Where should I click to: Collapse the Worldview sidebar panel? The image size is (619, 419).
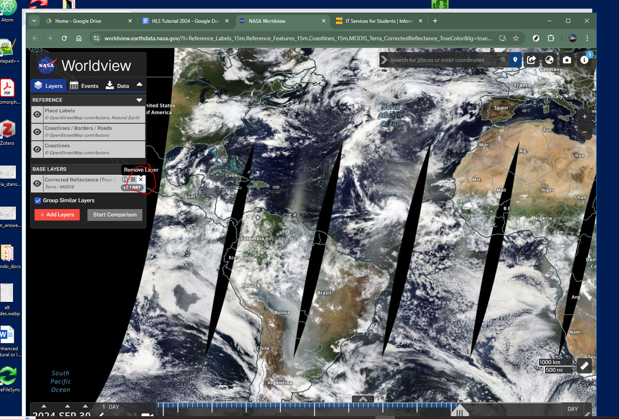coord(139,85)
